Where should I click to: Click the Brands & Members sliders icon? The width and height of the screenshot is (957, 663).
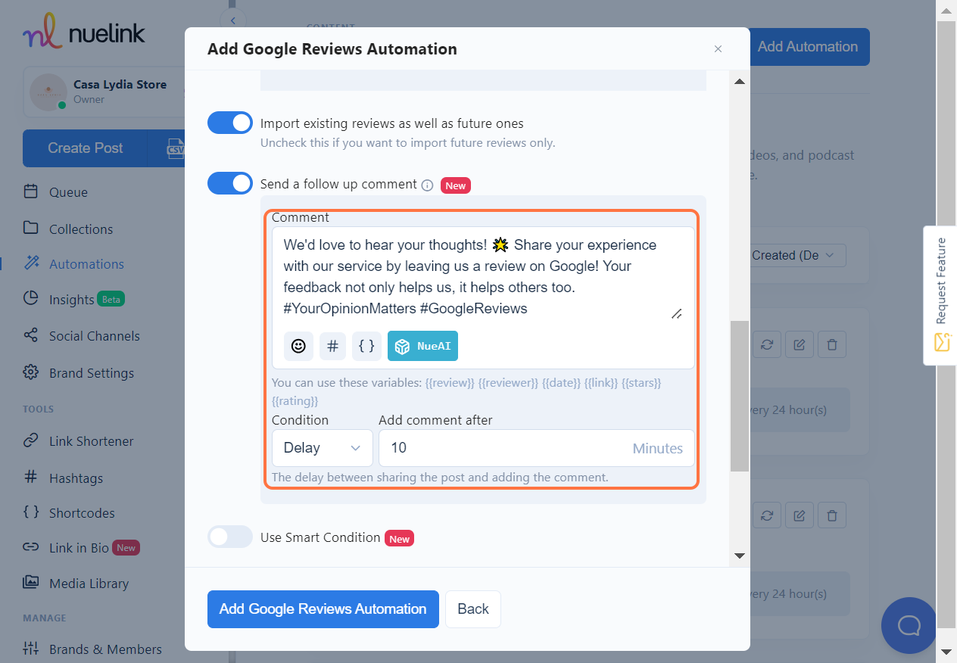(31, 649)
